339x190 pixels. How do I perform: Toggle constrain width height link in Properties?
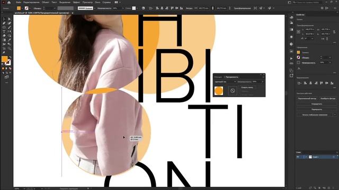(334, 32)
